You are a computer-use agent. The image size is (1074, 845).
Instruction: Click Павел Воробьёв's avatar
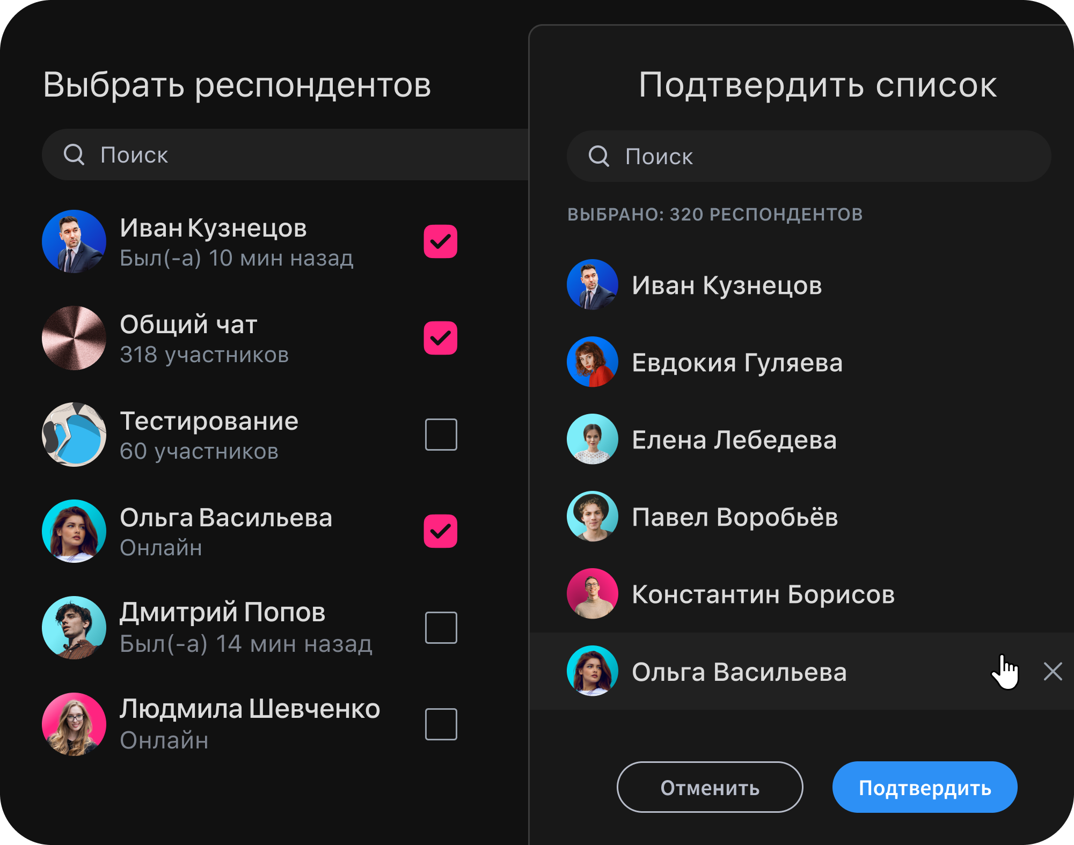click(x=592, y=517)
